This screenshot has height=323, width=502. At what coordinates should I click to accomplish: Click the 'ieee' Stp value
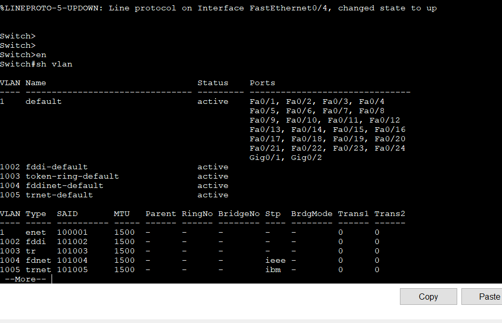point(275,261)
